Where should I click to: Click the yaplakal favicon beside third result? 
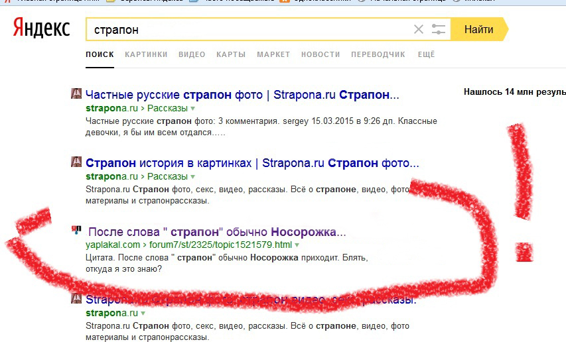pyautogui.click(x=76, y=229)
